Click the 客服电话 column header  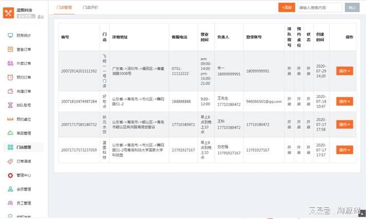coord(180,37)
